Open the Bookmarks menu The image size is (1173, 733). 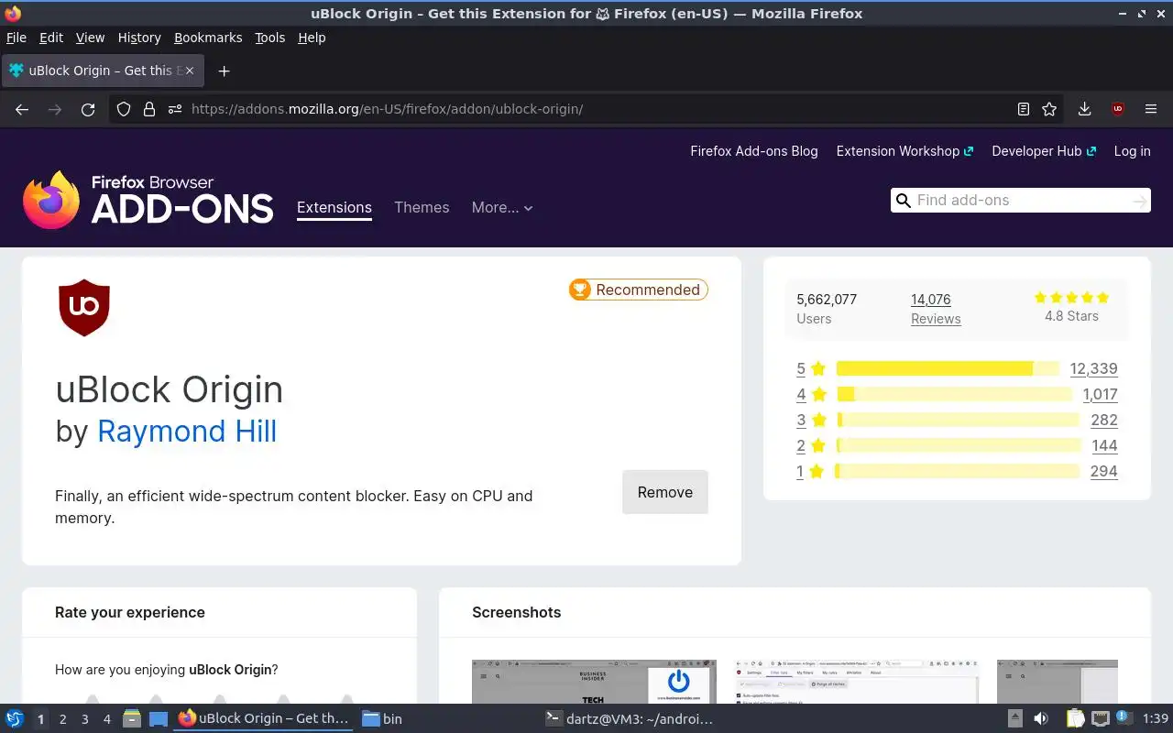(208, 38)
